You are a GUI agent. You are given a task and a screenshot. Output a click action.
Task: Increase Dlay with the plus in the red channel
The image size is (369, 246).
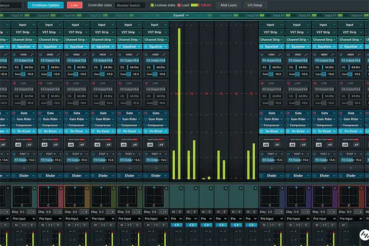[x=60, y=212]
